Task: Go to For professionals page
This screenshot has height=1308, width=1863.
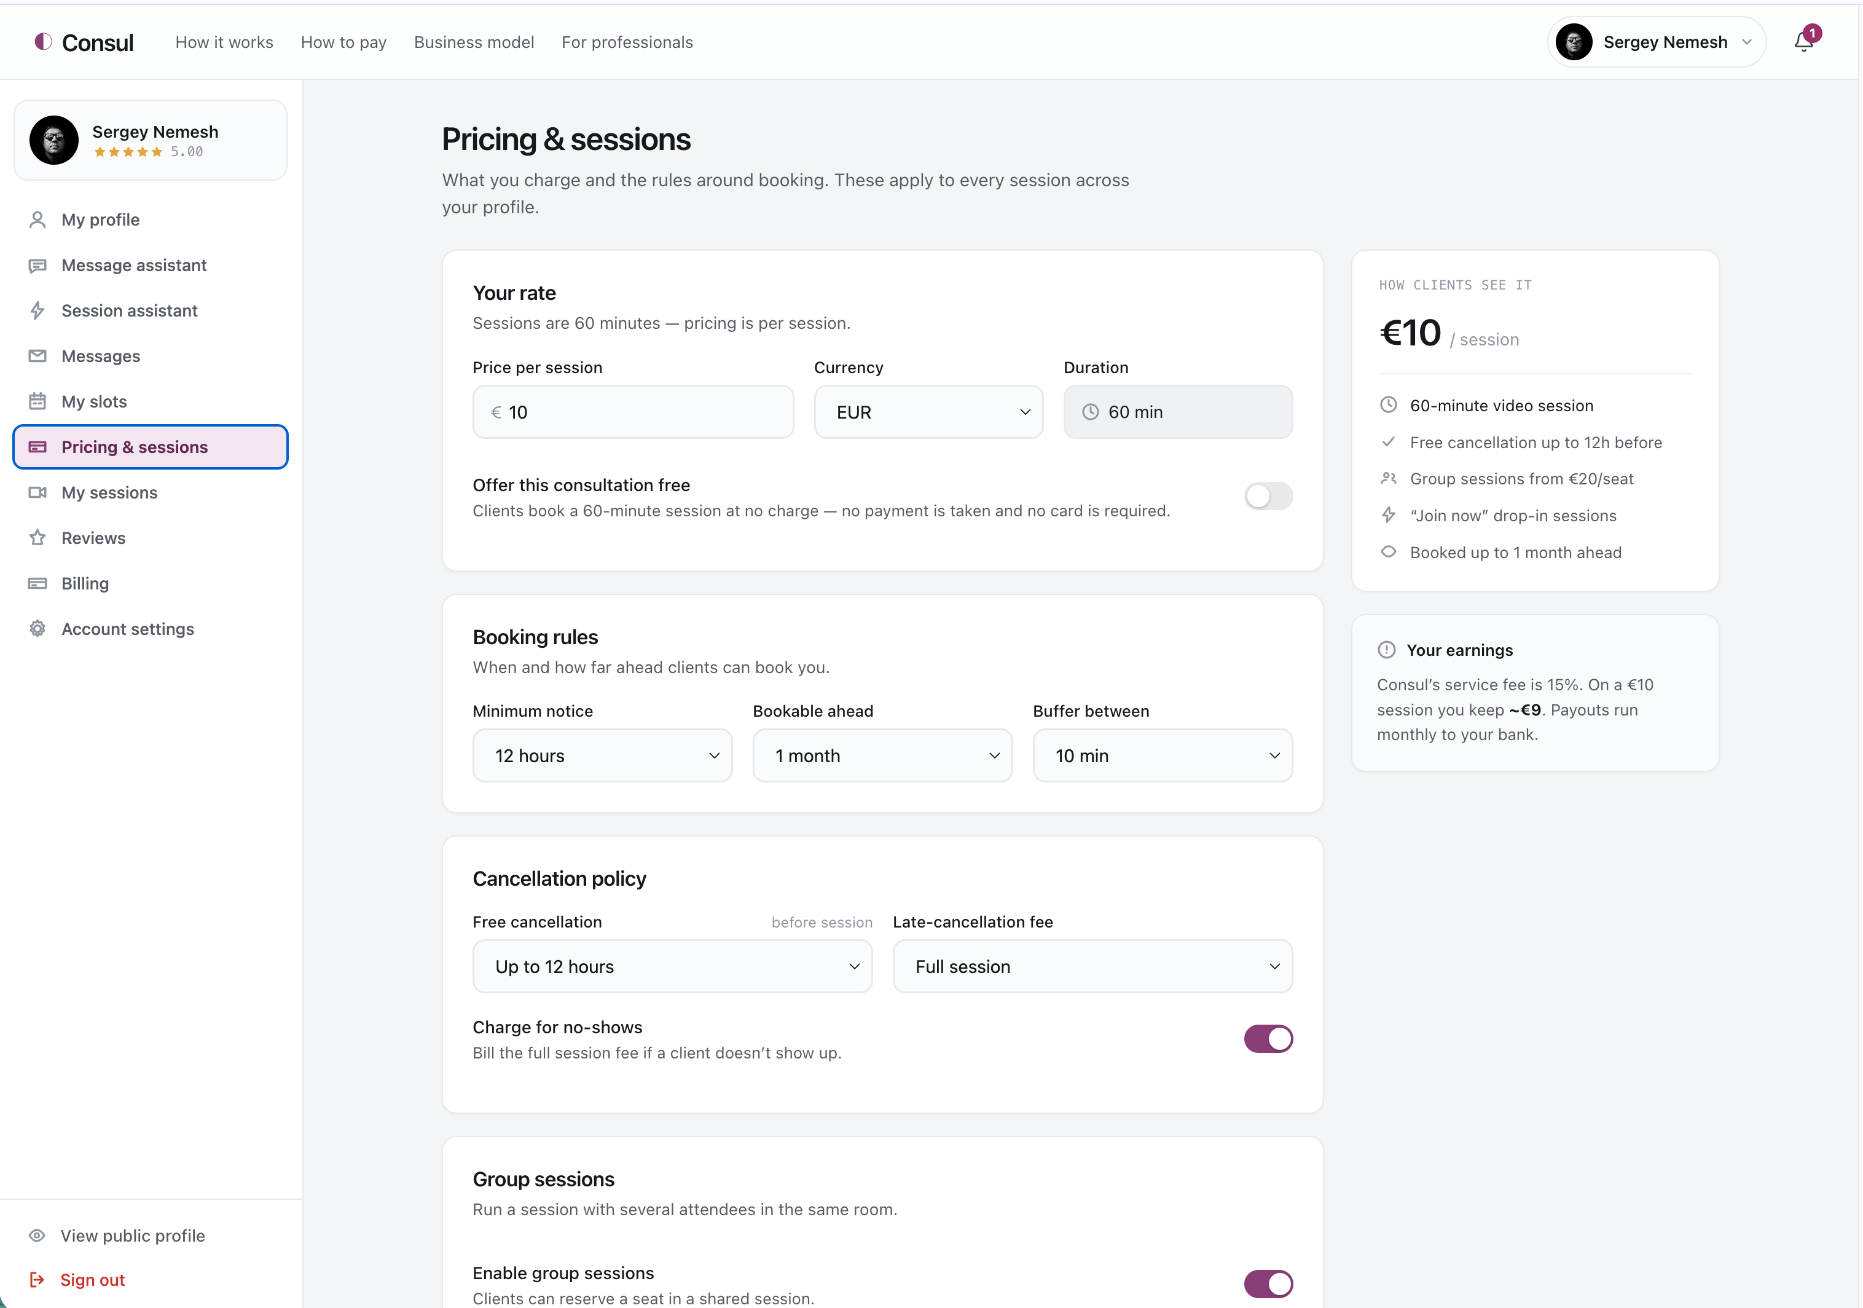Action: click(x=627, y=42)
